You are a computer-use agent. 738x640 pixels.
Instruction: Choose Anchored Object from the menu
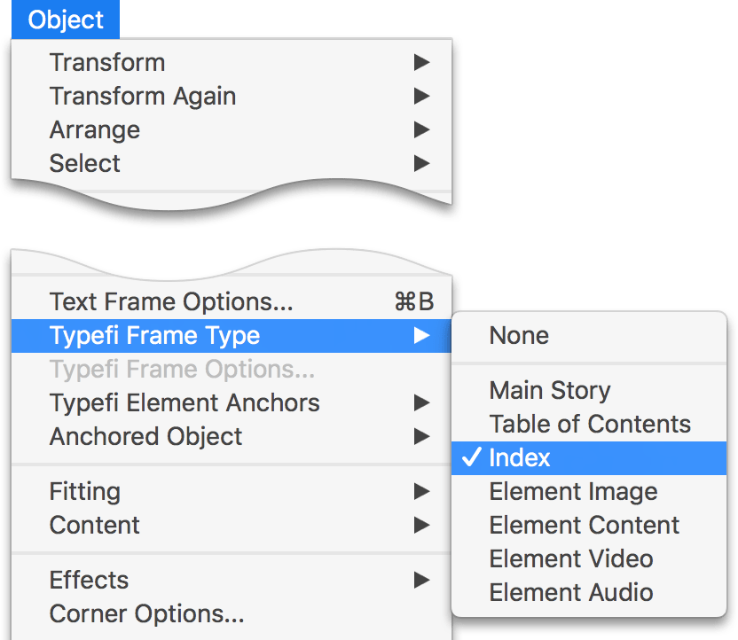[x=138, y=436]
